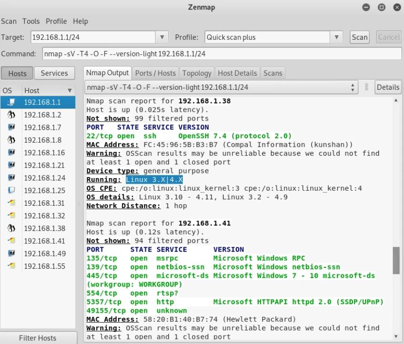Open the Help menu

[80, 21]
